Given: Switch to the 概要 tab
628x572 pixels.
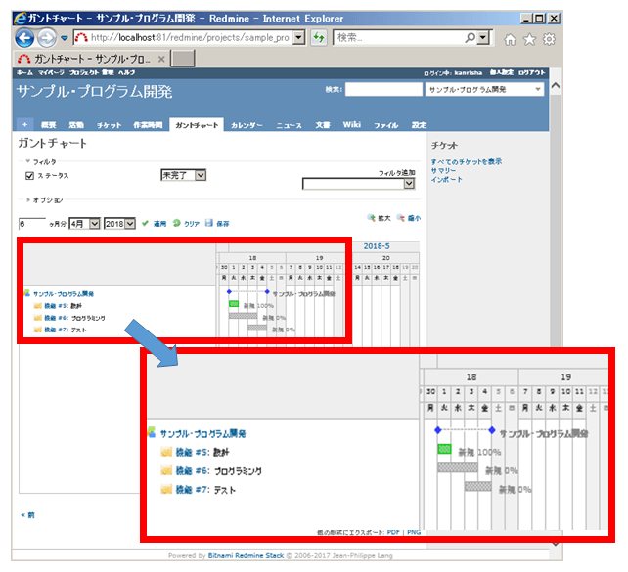Looking at the screenshot, I should pyautogui.click(x=49, y=125).
